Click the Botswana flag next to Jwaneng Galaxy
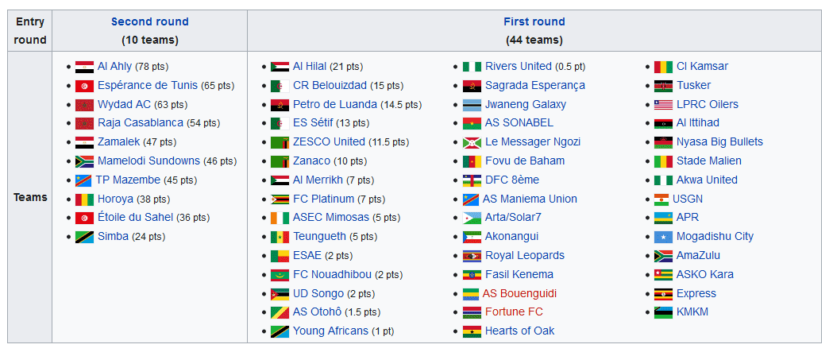The image size is (833, 356). coord(472,105)
